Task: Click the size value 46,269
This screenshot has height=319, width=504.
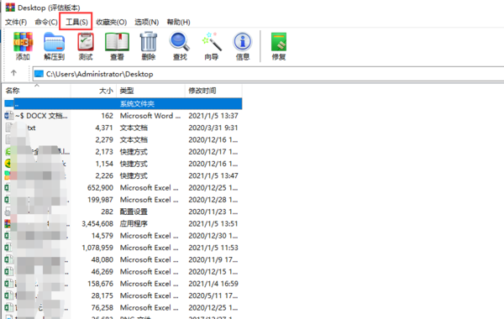Action: pos(102,272)
